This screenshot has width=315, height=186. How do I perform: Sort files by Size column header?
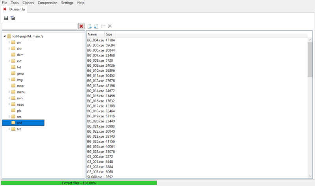click(109, 35)
